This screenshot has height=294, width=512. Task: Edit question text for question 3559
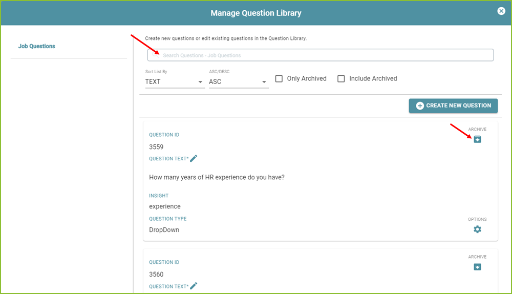pos(194,158)
